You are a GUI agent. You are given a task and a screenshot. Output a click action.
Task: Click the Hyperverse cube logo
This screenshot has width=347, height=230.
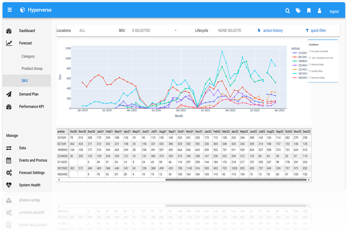[22, 10]
